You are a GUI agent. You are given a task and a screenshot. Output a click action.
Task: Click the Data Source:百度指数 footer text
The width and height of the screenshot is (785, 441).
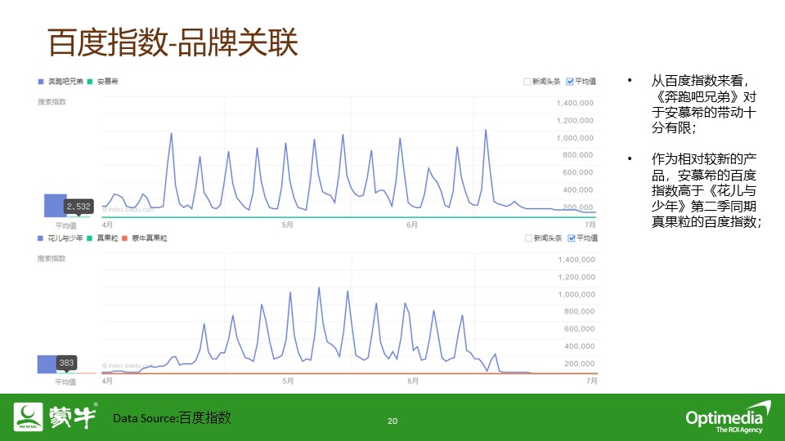tap(172, 417)
